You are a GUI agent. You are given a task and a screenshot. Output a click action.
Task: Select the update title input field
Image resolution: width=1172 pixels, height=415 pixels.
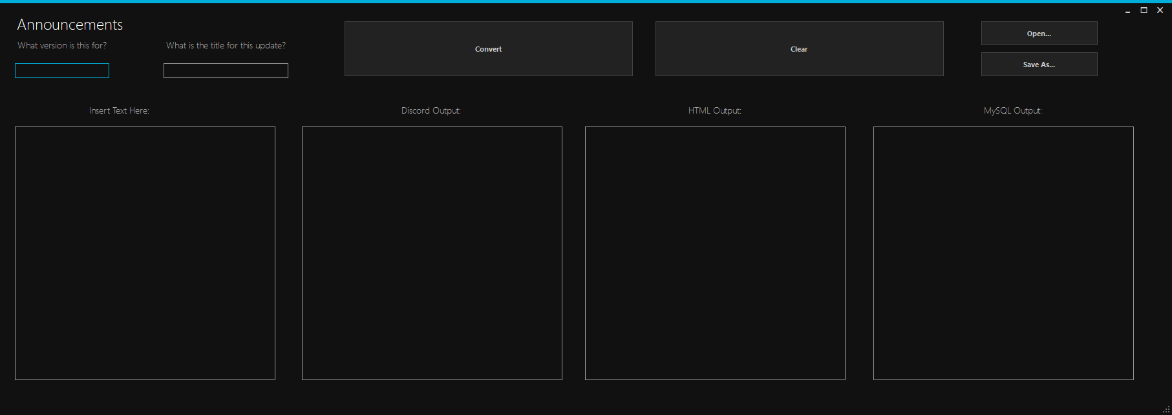click(x=226, y=71)
